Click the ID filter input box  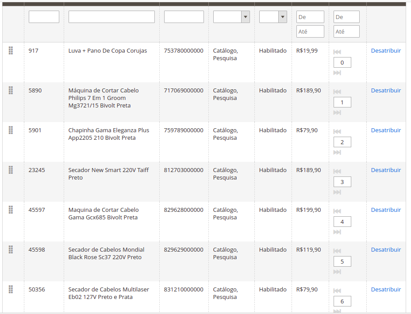[44, 17]
